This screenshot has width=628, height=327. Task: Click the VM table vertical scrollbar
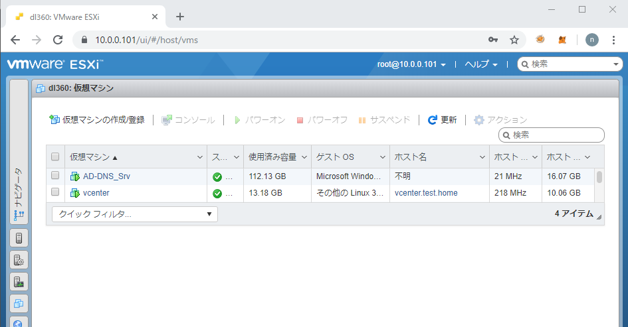[x=599, y=176]
